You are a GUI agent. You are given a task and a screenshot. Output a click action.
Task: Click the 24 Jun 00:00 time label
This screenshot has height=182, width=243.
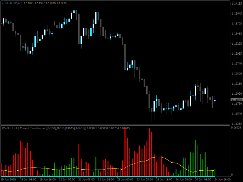(x=184, y=180)
